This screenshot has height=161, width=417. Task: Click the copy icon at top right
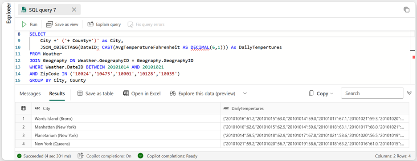(406, 10)
